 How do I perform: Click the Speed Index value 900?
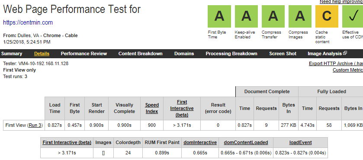pyautogui.click(x=152, y=125)
